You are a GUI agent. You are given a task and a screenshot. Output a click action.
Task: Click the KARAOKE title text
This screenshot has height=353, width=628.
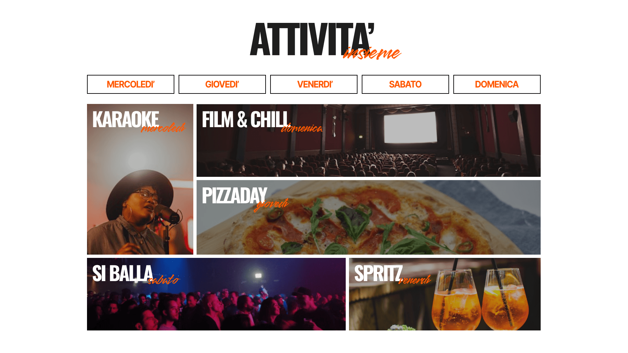click(126, 119)
